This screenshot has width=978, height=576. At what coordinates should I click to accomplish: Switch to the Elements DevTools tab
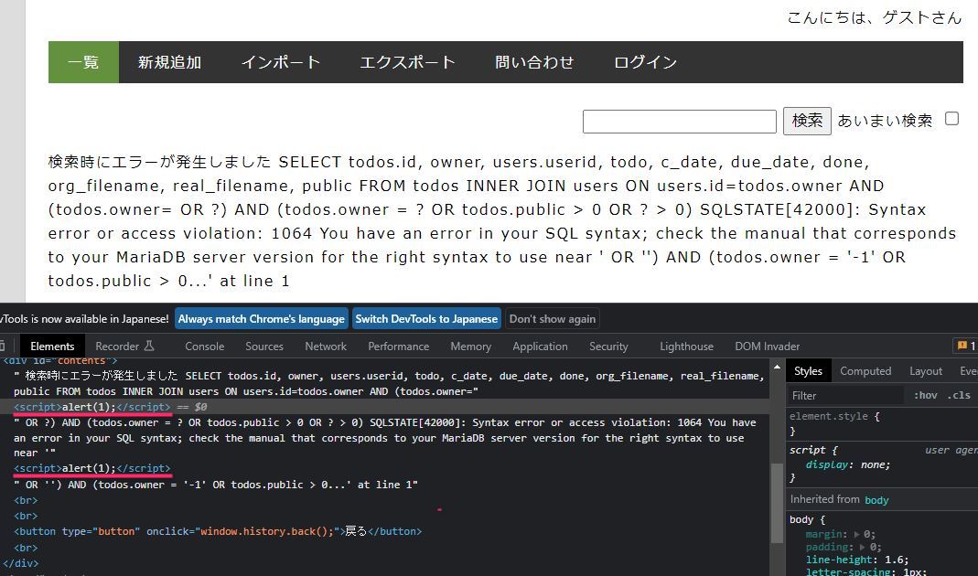[x=52, y=346]
